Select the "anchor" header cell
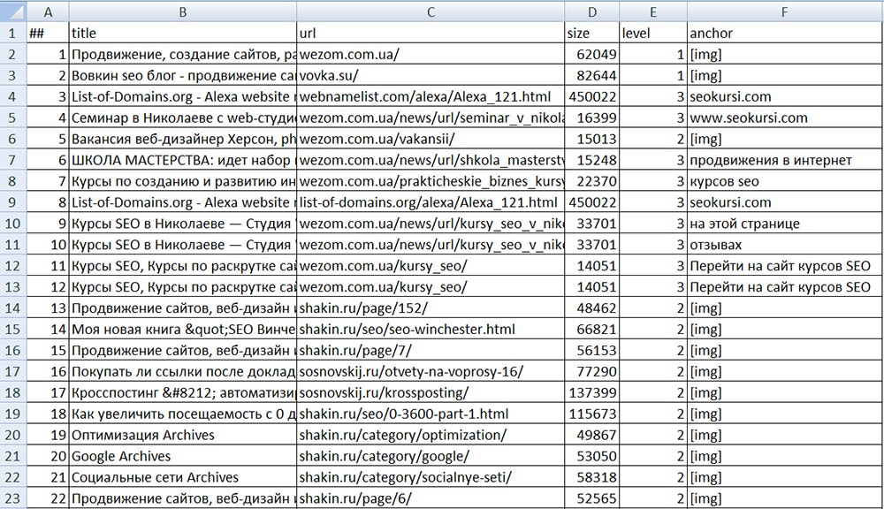The image size is (884, 509). (784, 33)
